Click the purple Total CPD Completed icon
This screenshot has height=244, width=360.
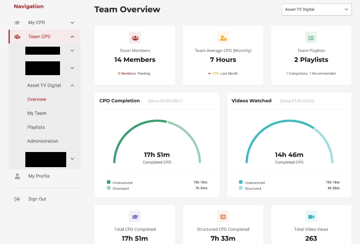pos(135,216)
